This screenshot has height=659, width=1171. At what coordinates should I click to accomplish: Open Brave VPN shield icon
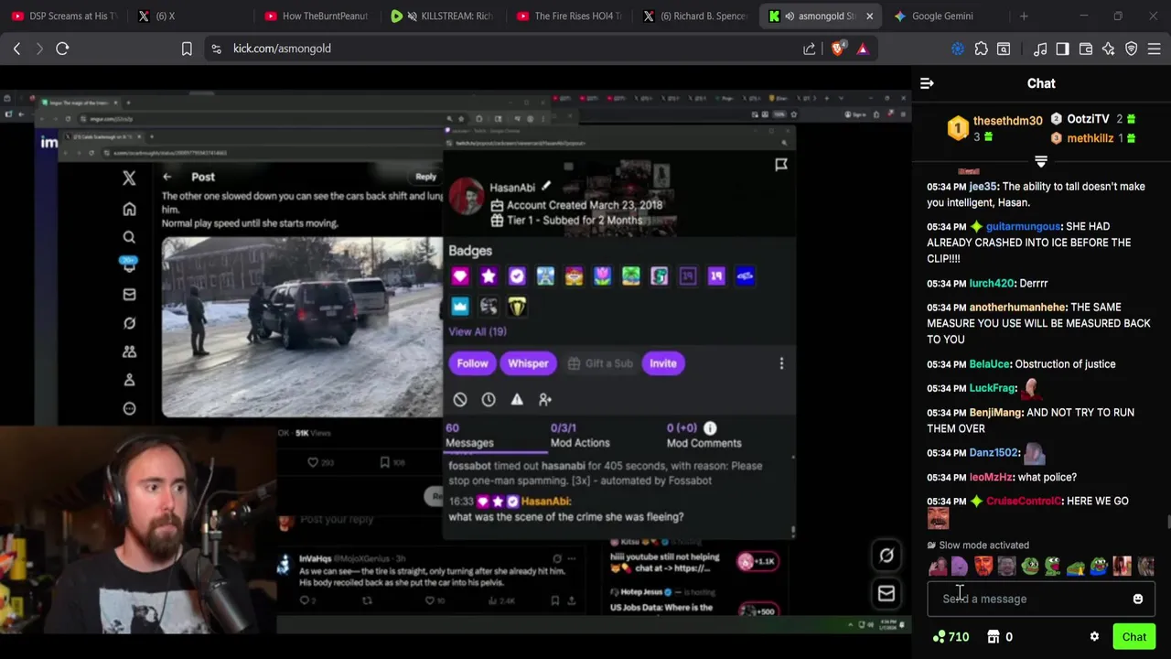click(x=1132, y=49)
